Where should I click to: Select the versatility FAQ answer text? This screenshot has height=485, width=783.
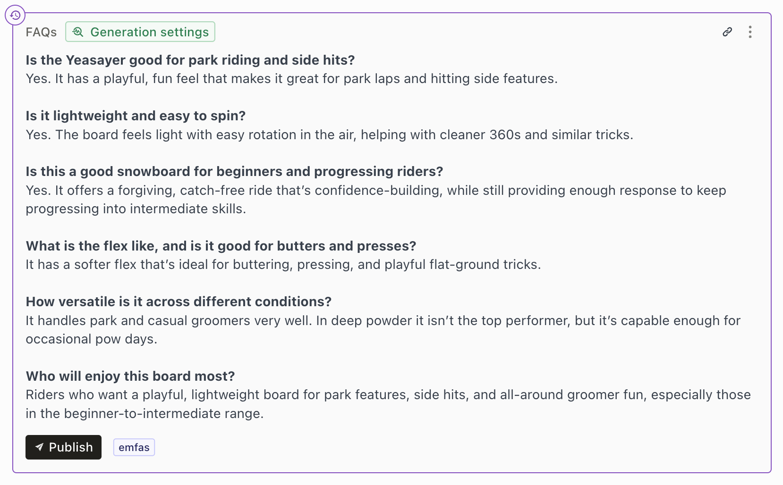tap(331, 329)
